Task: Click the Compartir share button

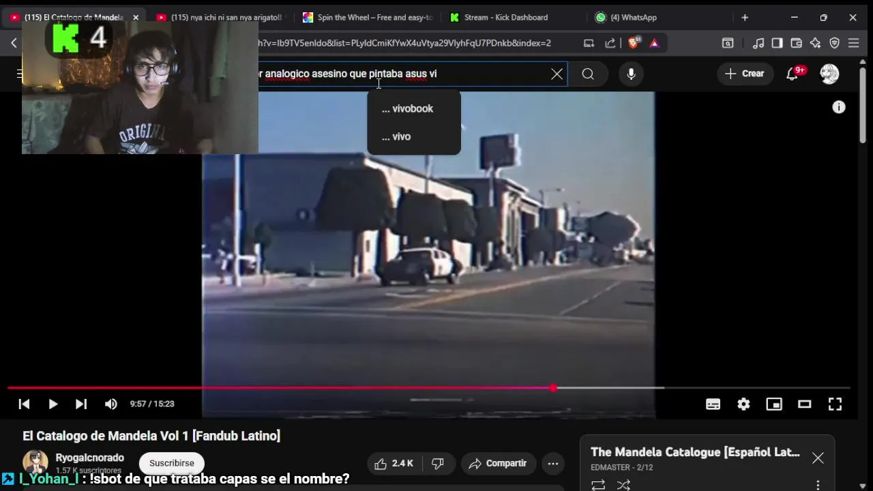Action: pos(498,464)
